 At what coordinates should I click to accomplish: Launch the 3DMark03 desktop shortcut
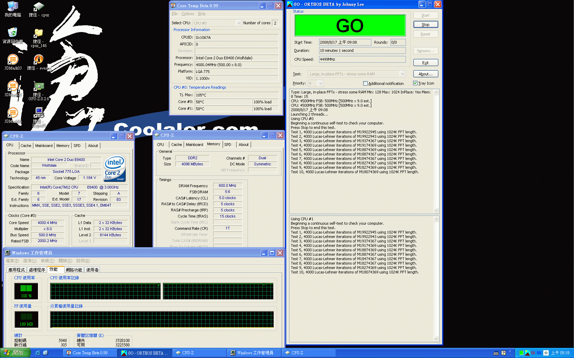point(13,62)
